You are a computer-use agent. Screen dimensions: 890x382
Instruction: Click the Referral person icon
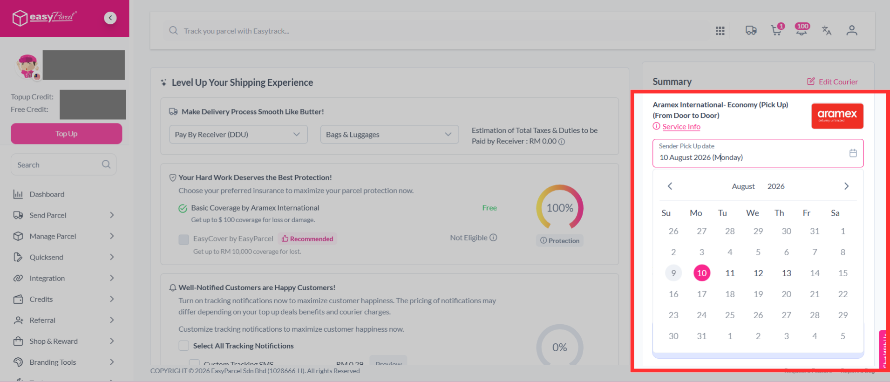pyautogui.click(x=18, y=320)
